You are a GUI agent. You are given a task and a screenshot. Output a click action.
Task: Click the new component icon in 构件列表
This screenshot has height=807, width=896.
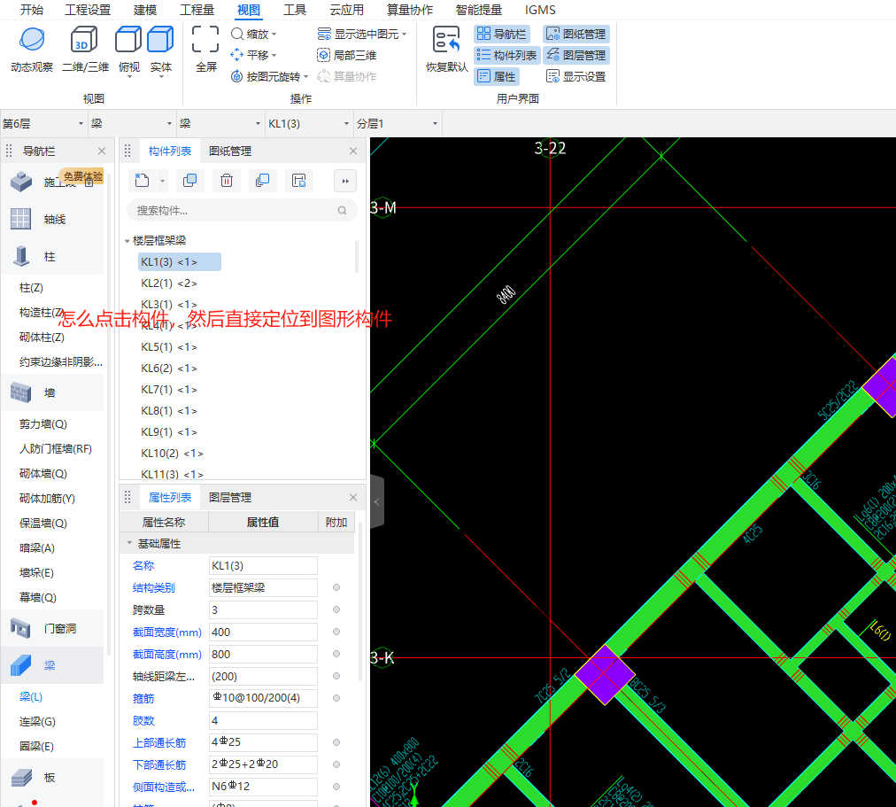tap(142, 182)
